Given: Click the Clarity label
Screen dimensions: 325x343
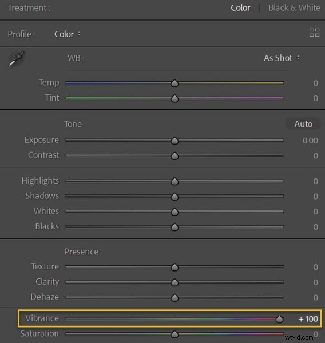Looking at the screenshot, I should tap(47, 282).
